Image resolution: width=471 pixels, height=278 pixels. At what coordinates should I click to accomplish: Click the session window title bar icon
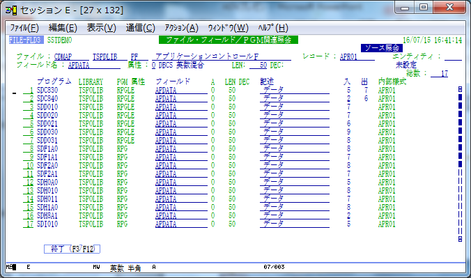tap(11, 10)
